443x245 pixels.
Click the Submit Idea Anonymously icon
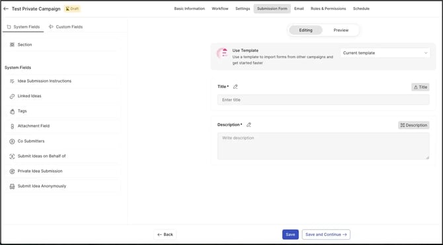pyautogui.click(x=12, y=186)
